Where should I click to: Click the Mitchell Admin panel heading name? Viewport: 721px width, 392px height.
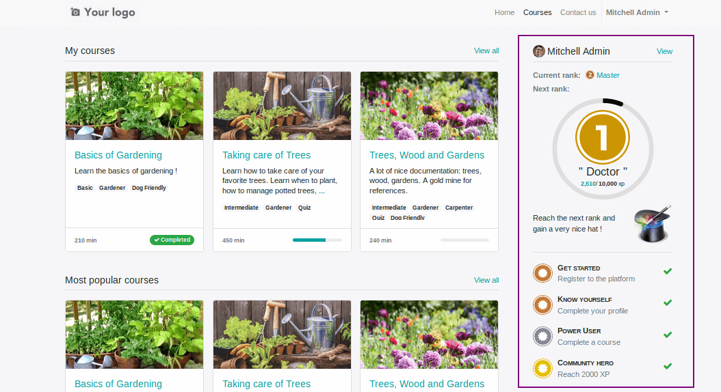tap(579, 51)
